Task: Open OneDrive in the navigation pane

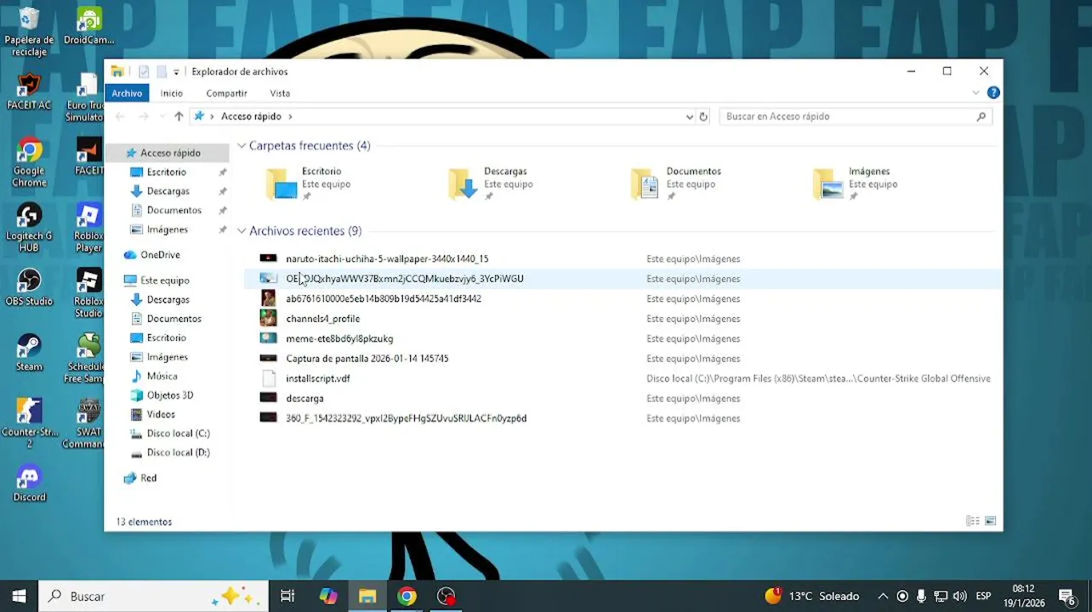Action: [x=160, y=255]
